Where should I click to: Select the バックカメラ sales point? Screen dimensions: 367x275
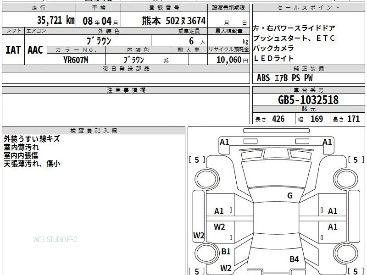(x=273, y=49)
